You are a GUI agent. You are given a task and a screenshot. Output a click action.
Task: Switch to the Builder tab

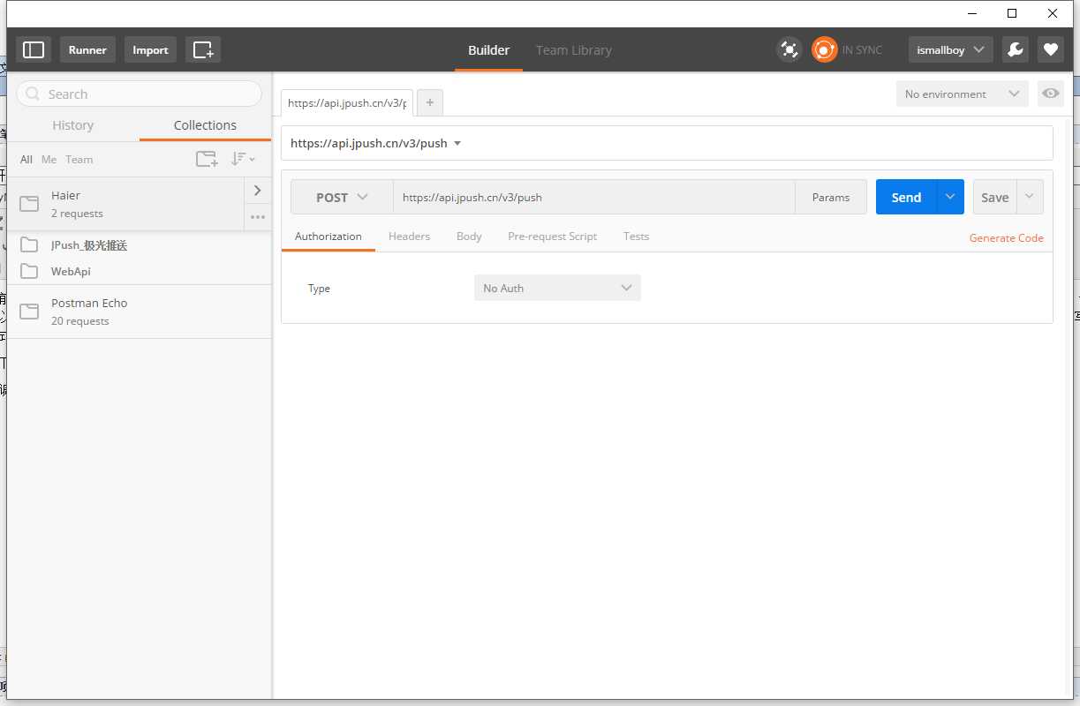(488, 50)
